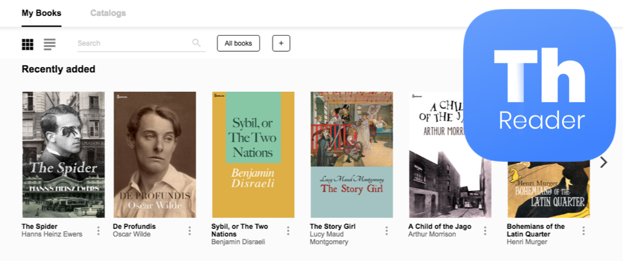Image resolution: width=624 pixels, height=261 pixels.
Task: Open Sybil, or The Two Nations cover
Action: point(253,155)
